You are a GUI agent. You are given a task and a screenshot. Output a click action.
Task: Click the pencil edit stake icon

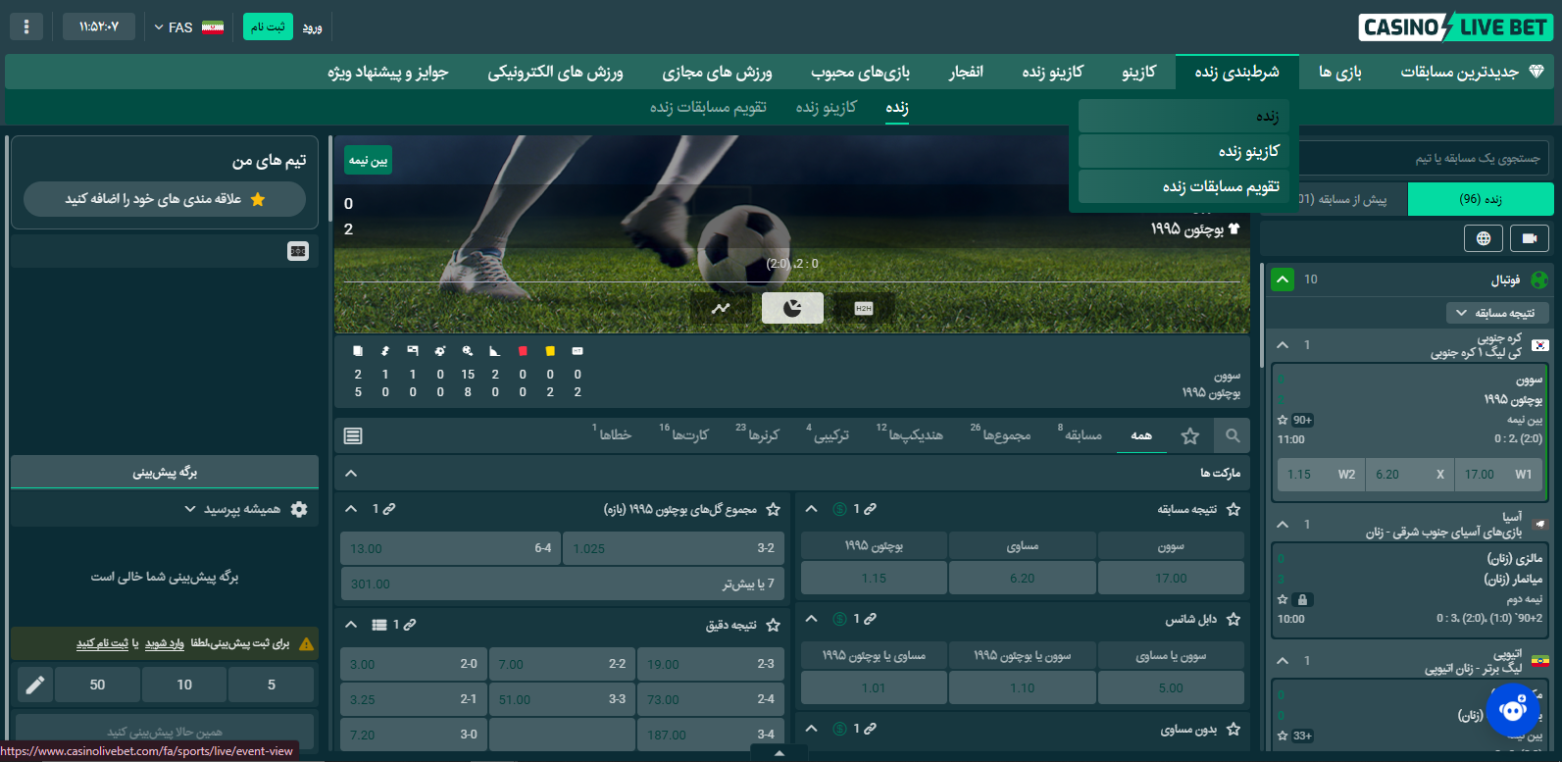(x=35, y=685)
